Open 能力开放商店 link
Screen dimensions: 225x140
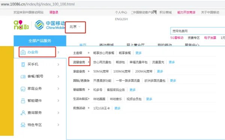pyautogui.click(x=186, y=12)
